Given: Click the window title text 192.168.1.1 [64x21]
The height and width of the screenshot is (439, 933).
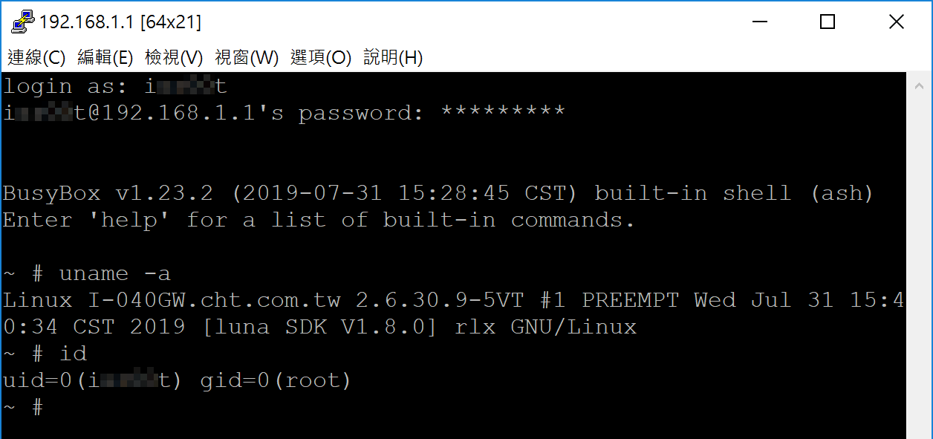Looking at the screenshot, I should point(120,22).
